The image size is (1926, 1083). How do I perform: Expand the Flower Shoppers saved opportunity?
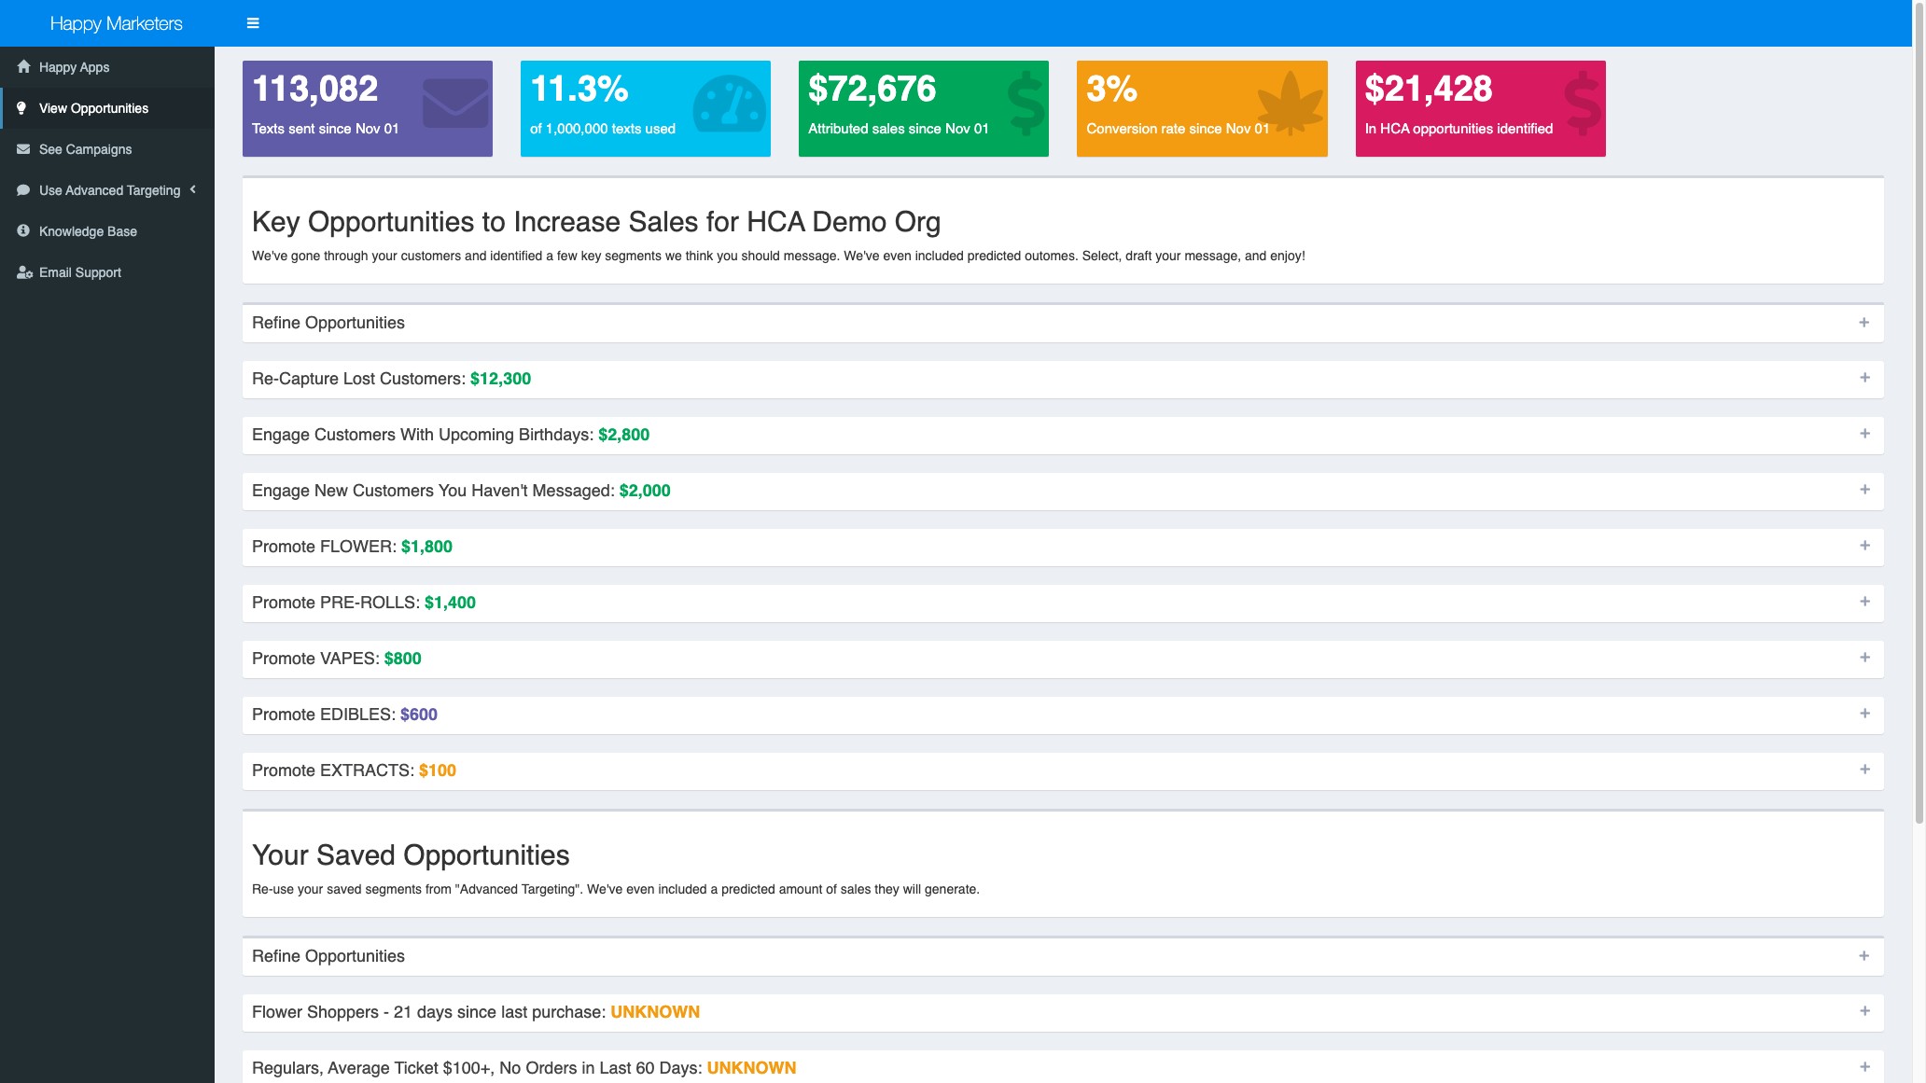(x=1864, y=1011)
